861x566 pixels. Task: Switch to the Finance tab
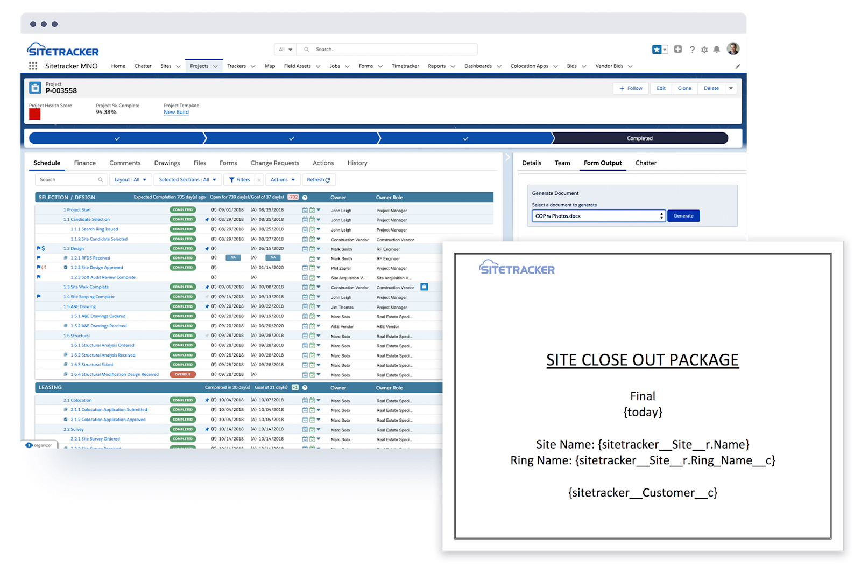[85, 163]
